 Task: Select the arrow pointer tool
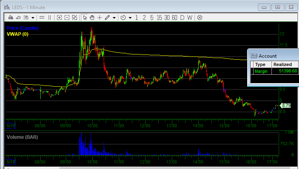(x=85, y=17)
